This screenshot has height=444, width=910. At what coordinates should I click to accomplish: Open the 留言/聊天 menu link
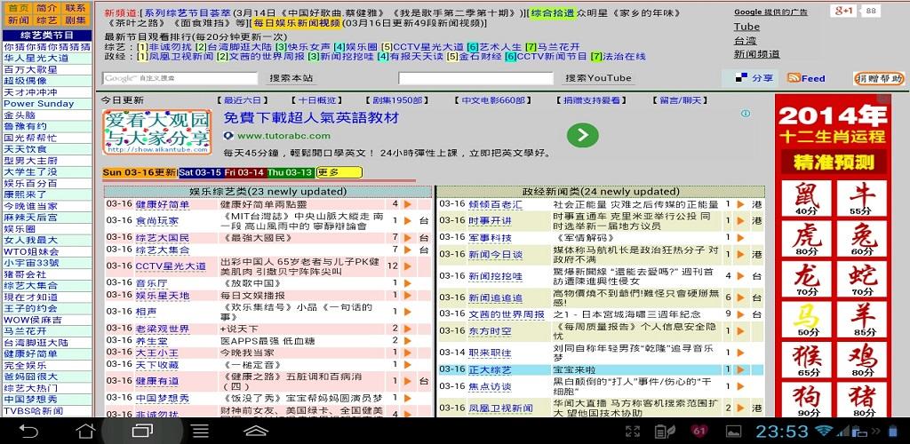[680, 100]
